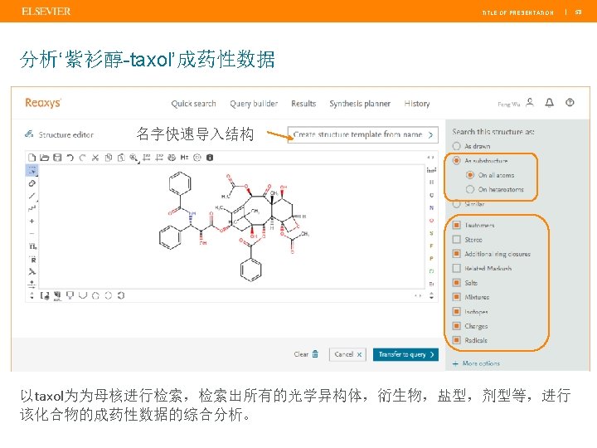Screen dimensions: 597x448
Task: Go to the Results tab
Action: pyautogui.click(x=303, y=104)
